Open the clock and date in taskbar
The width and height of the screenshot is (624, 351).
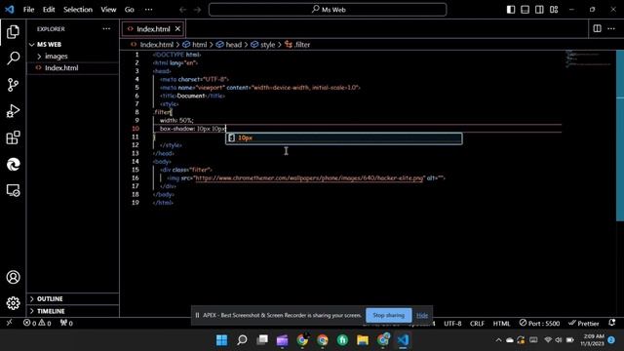point(592,340)
